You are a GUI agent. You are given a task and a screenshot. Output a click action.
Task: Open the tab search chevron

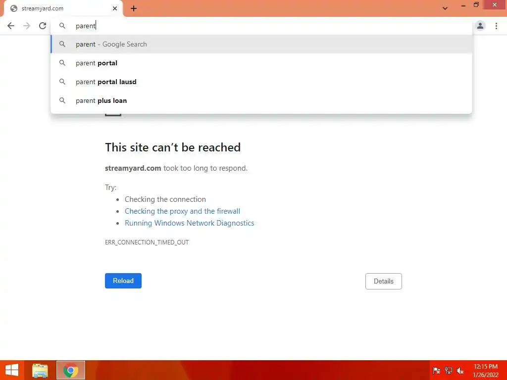pos(445,8)
